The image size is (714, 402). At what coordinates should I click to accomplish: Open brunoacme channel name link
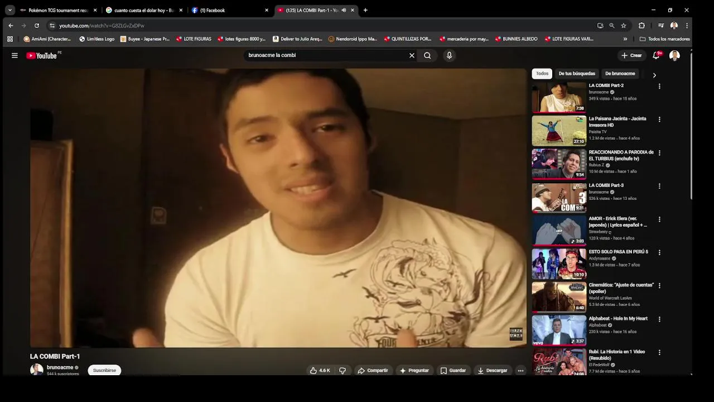60,367
